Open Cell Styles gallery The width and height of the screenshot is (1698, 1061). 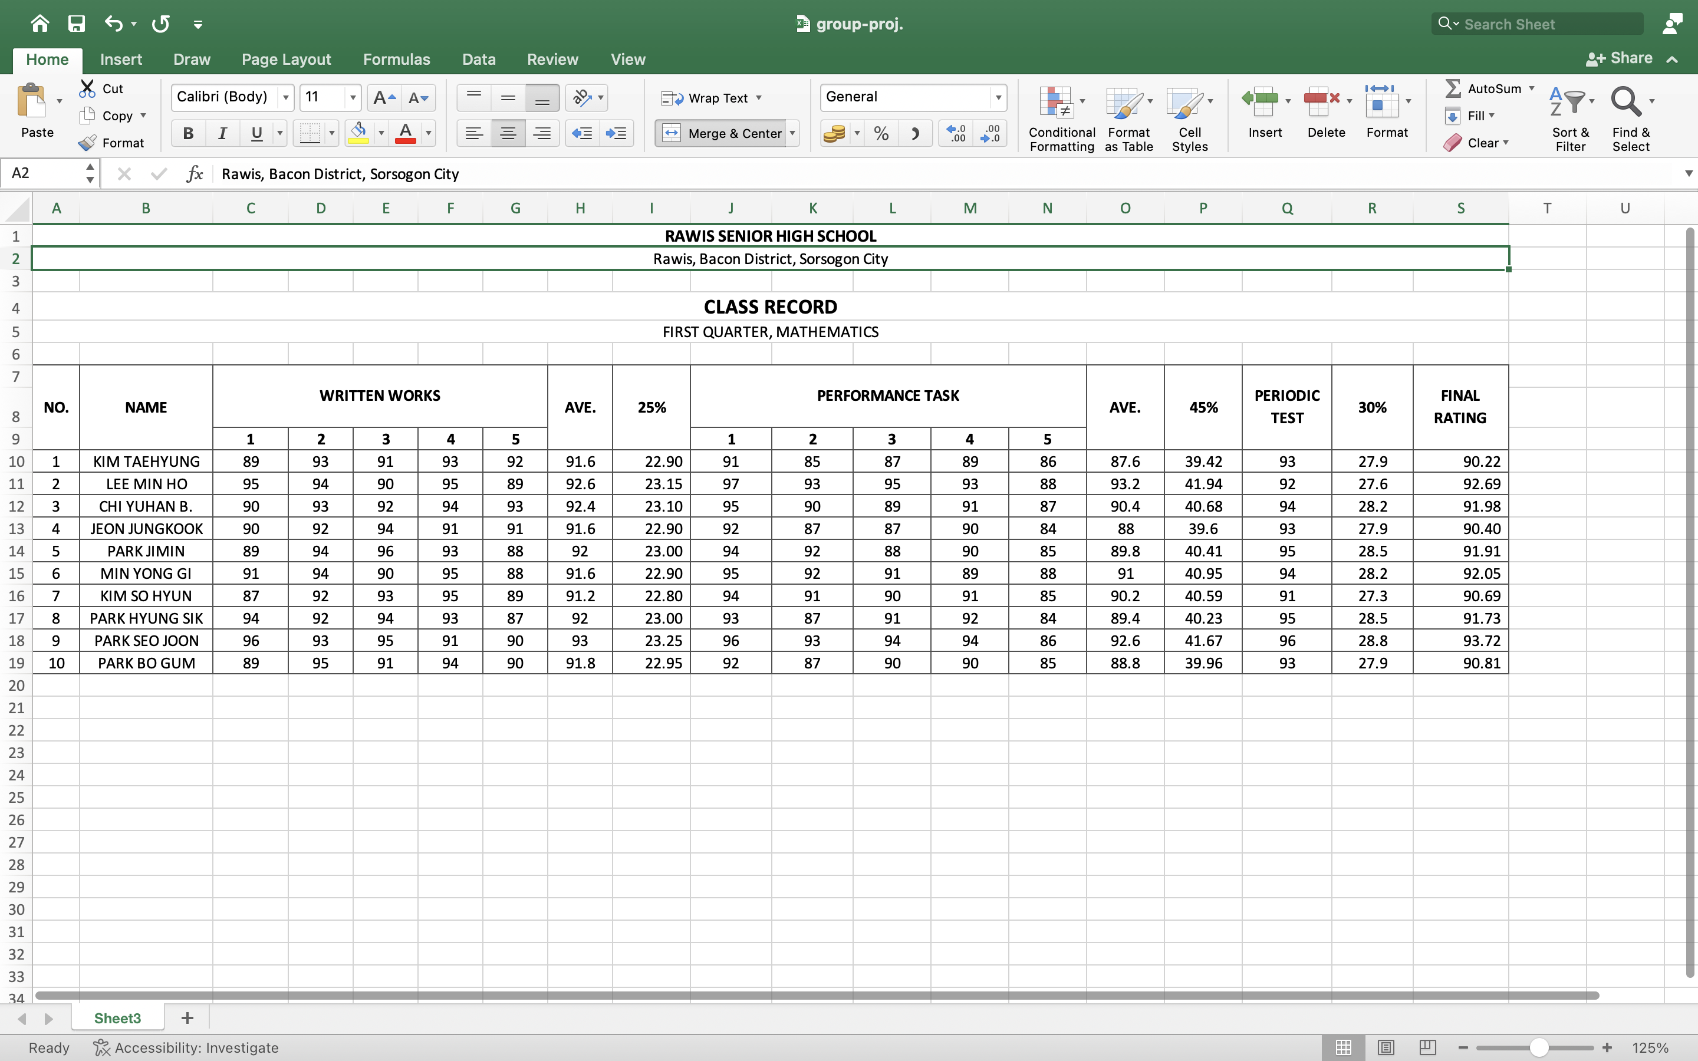coord(1189,118)
